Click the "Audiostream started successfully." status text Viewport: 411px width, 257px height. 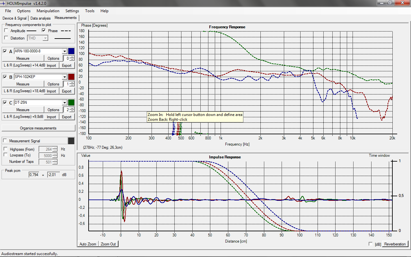29,254
